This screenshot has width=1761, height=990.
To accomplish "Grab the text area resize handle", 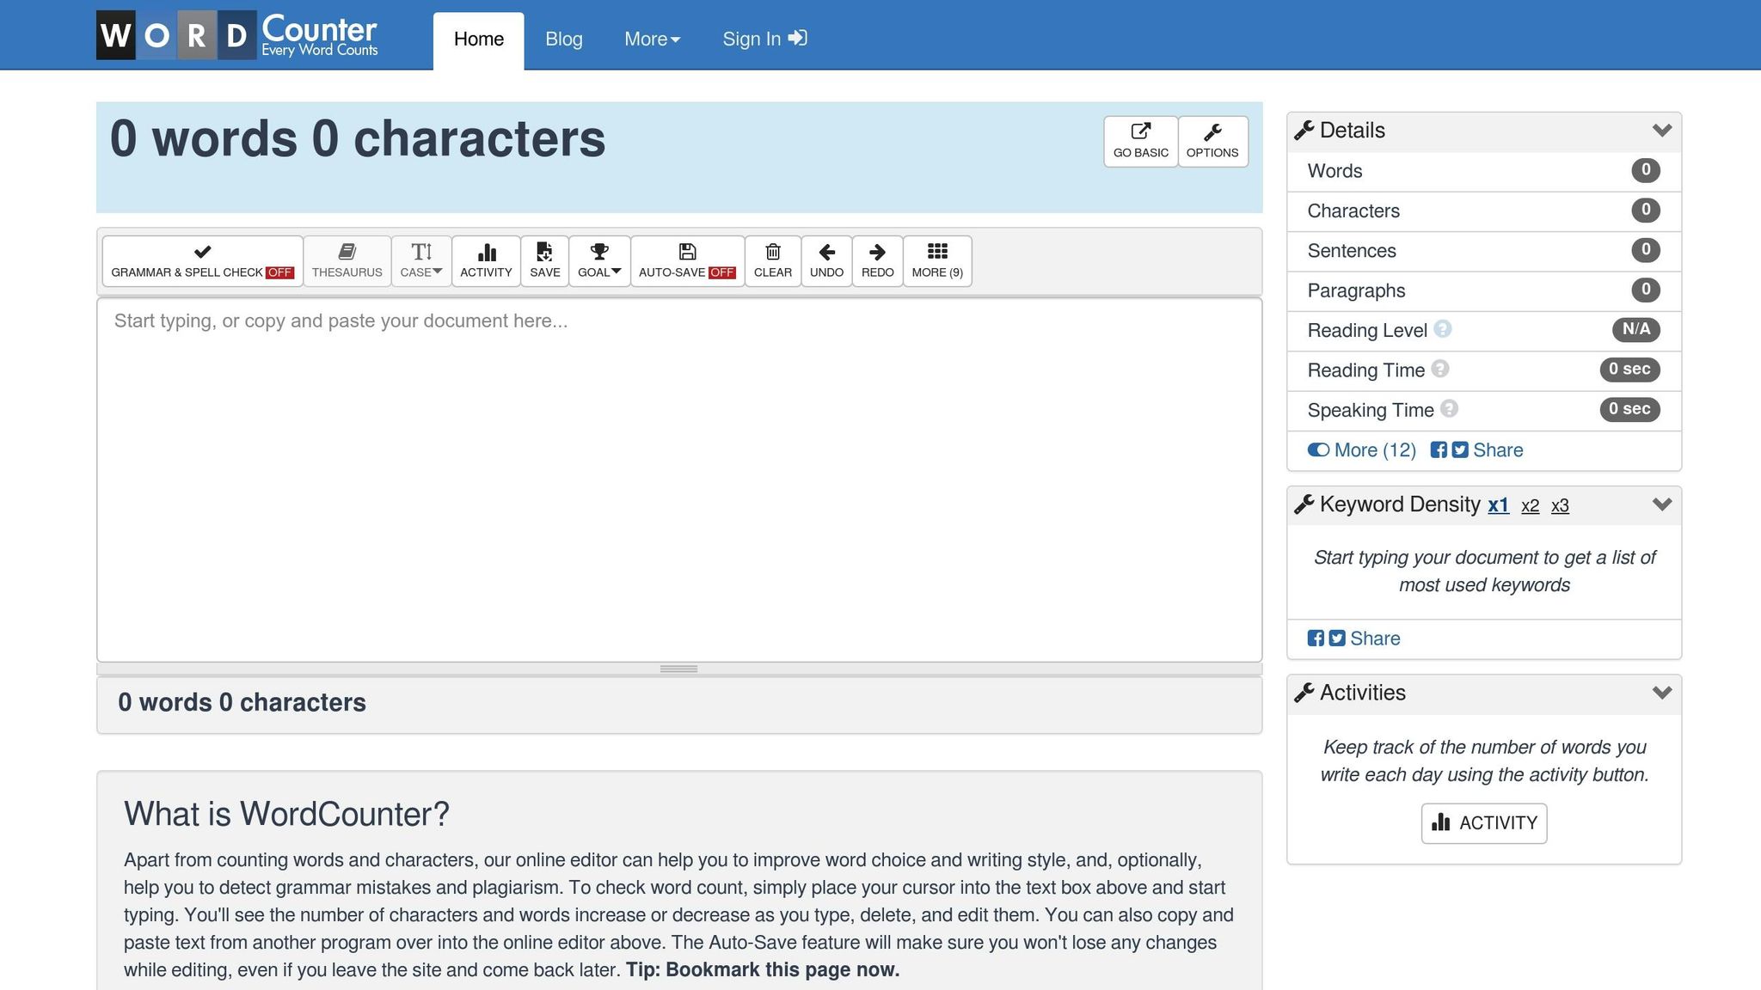I will coord(678,669).
